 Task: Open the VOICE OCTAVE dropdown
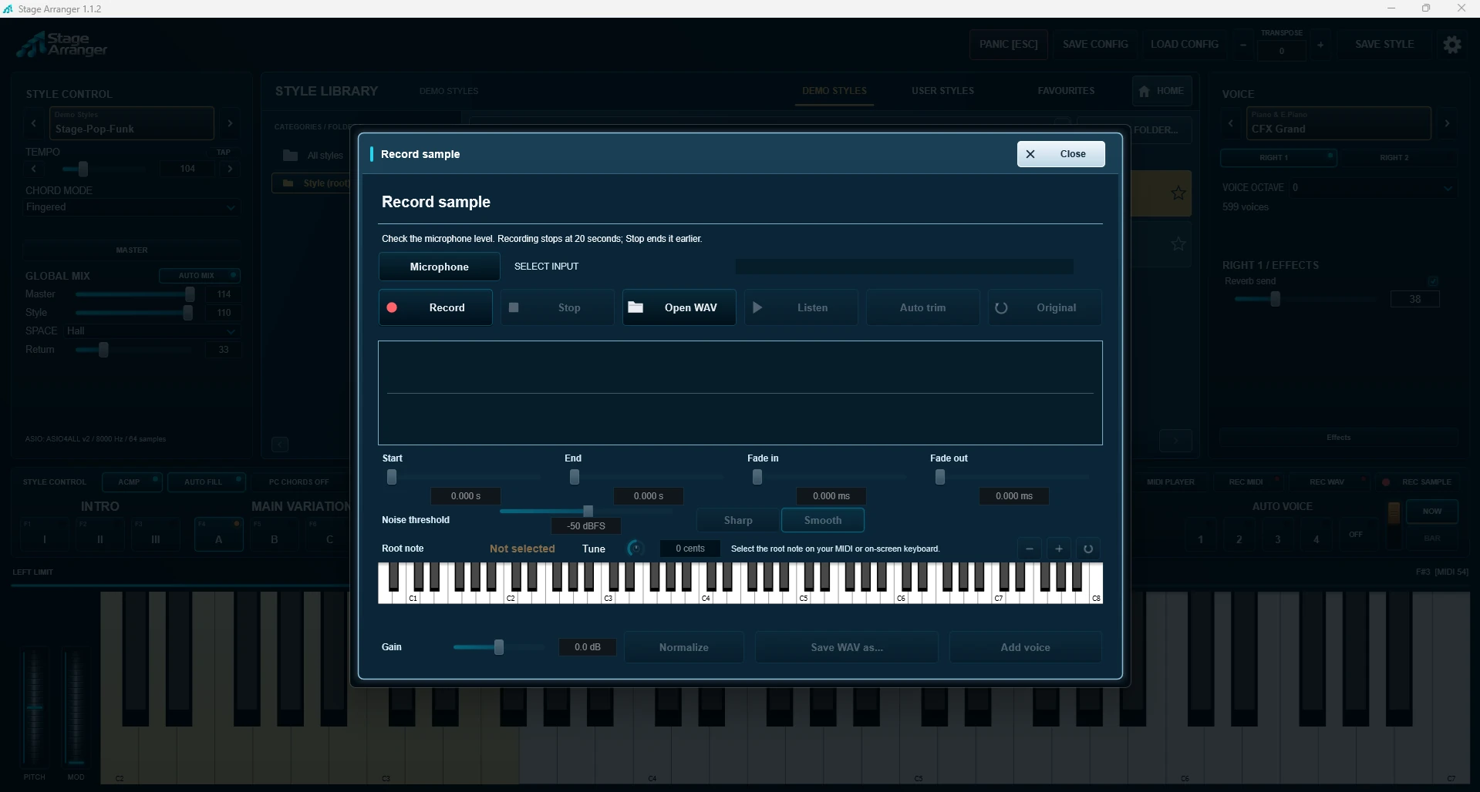[x=1374, y=188]
